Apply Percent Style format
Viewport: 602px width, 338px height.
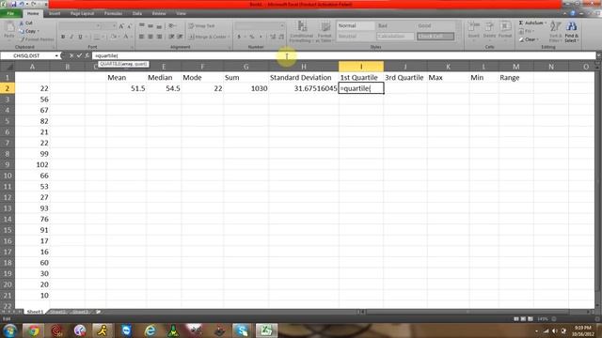[252, 37]
